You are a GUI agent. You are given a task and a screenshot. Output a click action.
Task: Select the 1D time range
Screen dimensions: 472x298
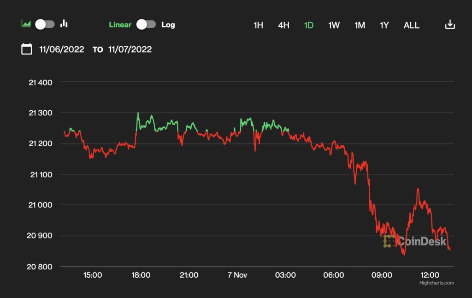308,25
